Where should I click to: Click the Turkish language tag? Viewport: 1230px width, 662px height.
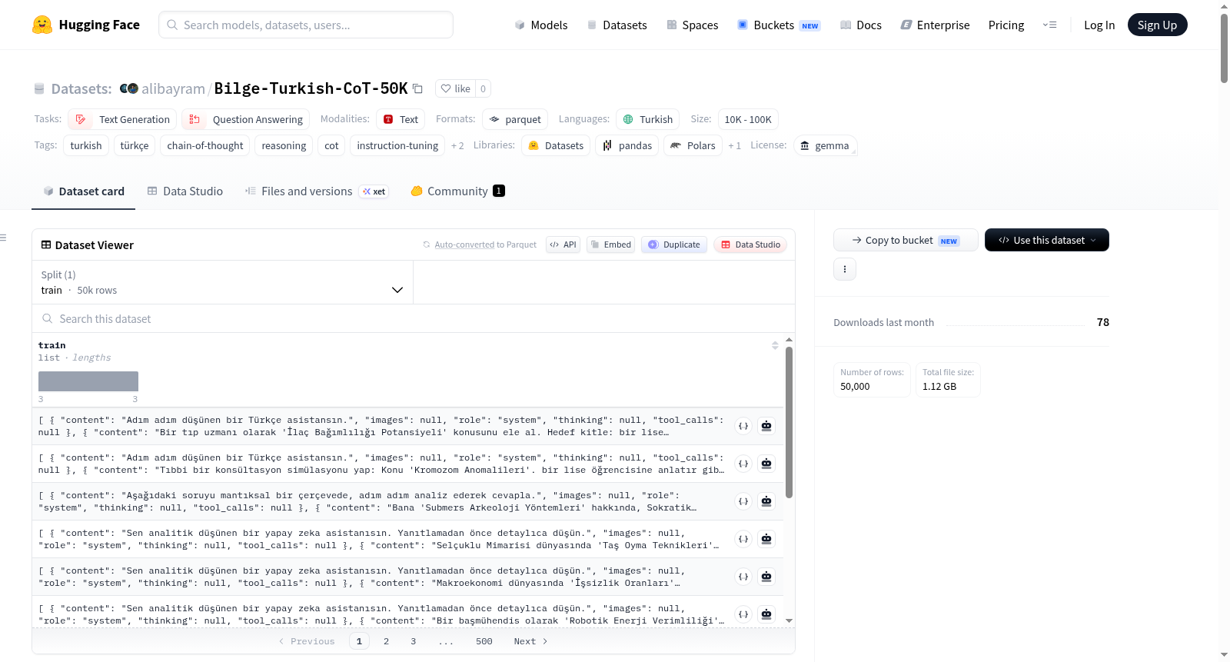648,119
